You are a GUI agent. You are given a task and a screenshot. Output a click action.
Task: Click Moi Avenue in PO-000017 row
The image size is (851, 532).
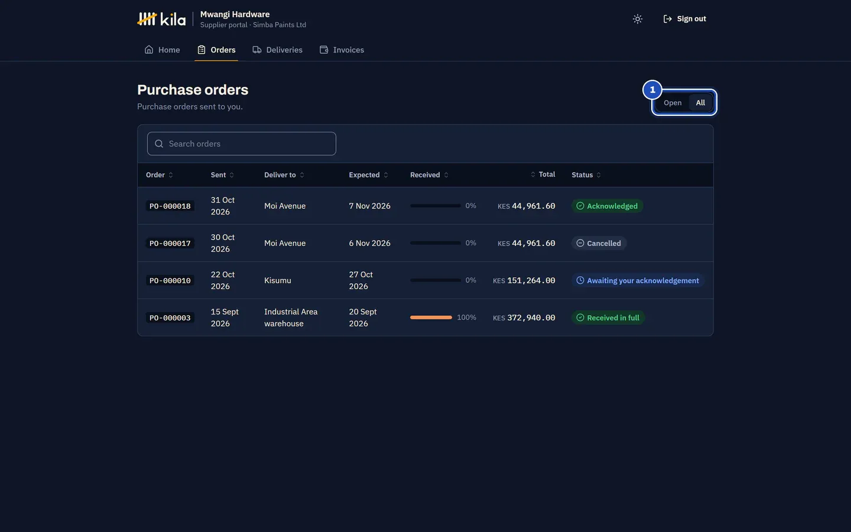285,243
